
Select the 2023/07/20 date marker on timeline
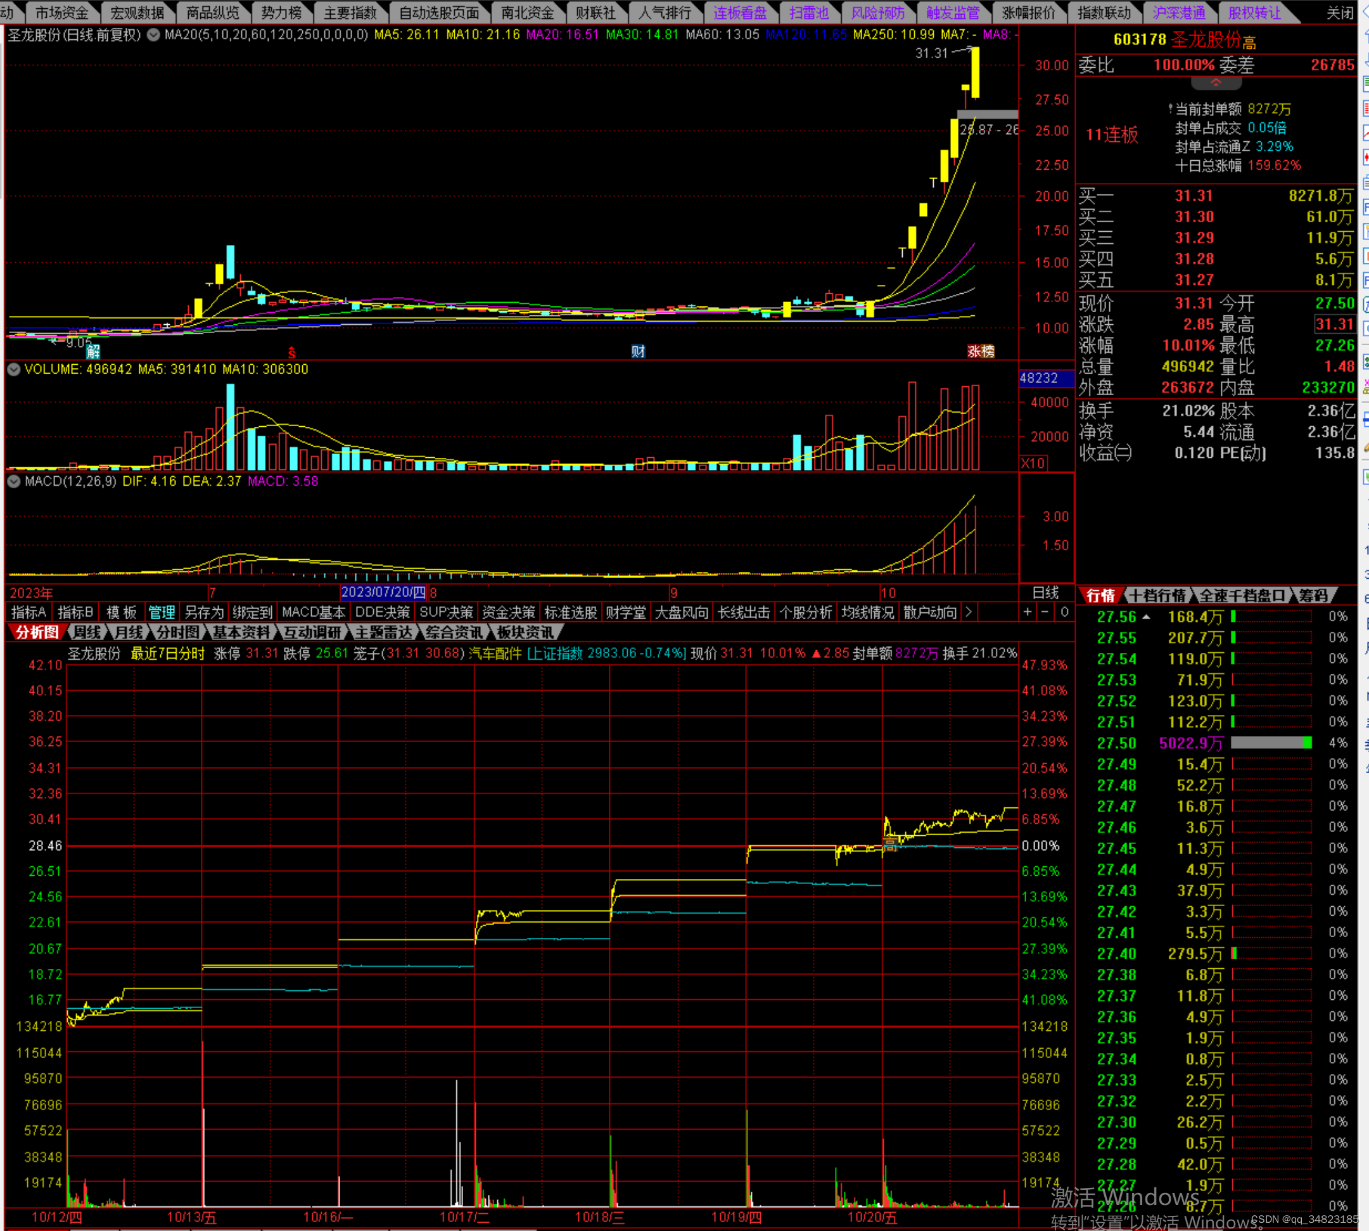tap(383, 593)
